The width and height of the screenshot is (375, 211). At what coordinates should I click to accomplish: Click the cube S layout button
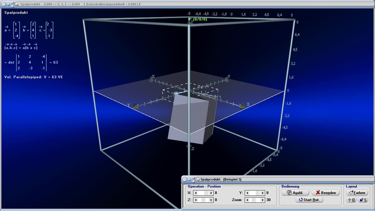coord(363,200)
